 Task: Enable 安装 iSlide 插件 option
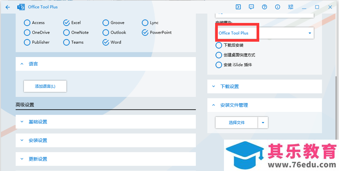[219, 65]
